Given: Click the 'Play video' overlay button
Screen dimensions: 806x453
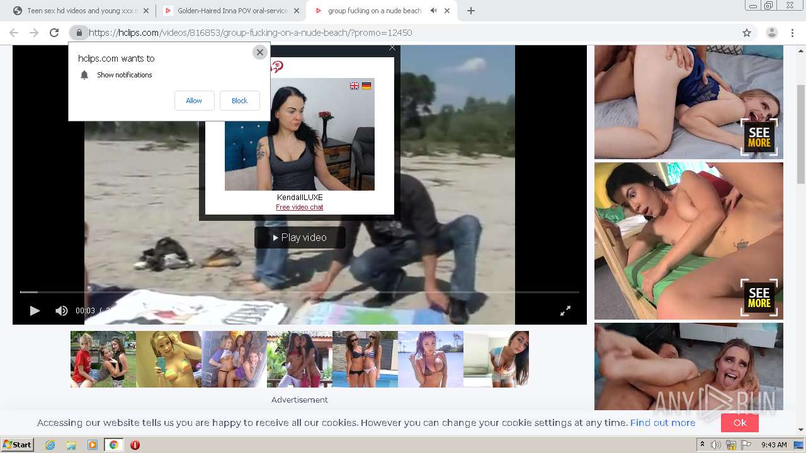Looking at the screenshot, I should (300, 237).
